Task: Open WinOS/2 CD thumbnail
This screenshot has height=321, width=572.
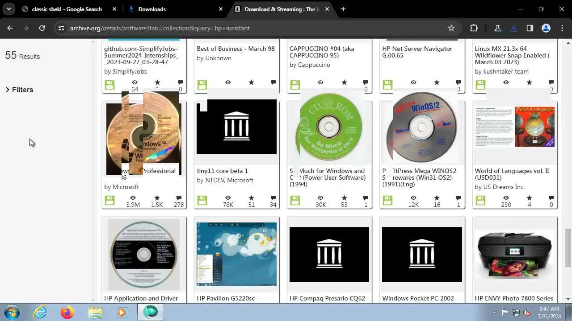Action: click(x=421, y=128)
